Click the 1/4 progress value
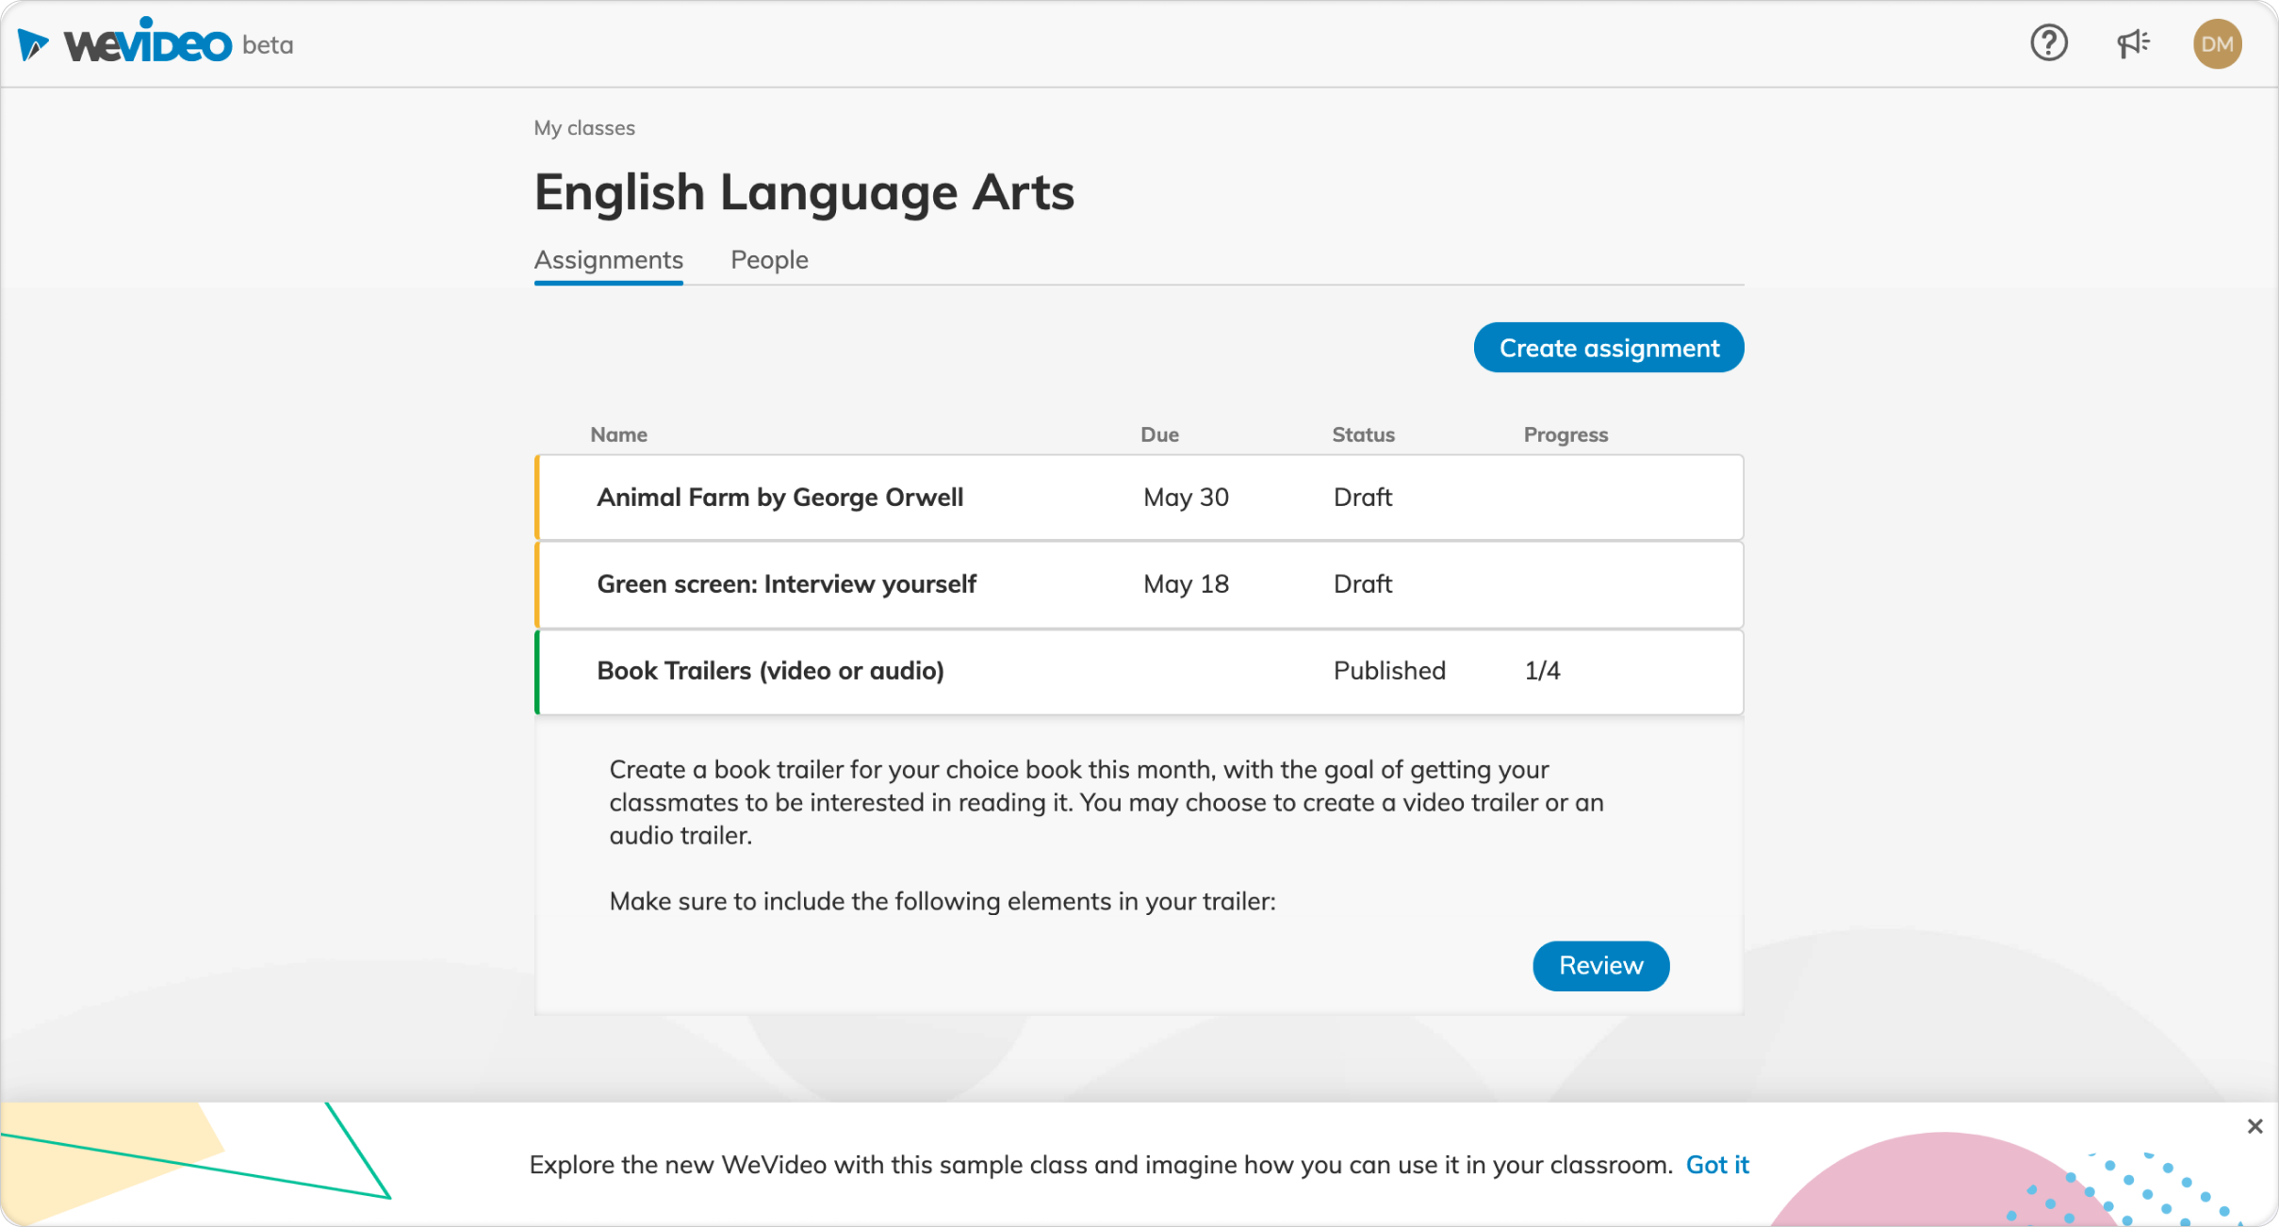2279x1227 pixels. point(1542,671)
